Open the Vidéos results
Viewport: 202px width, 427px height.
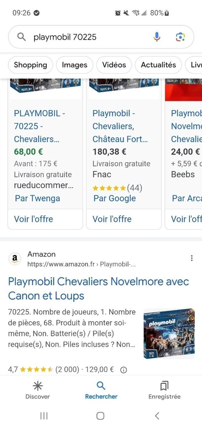pos(114,65)
